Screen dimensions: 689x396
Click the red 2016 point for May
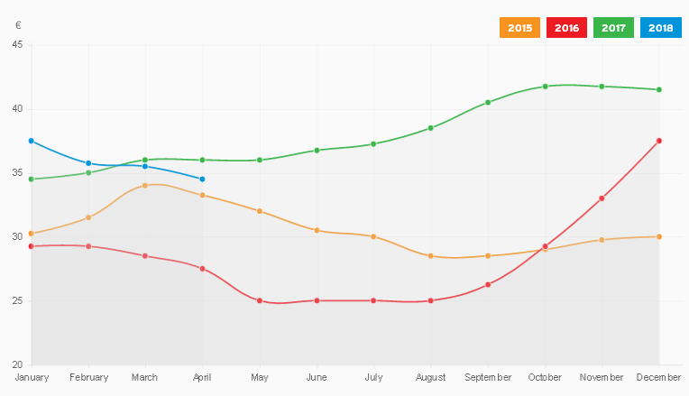pyautogui.click(x=260, y=300)
